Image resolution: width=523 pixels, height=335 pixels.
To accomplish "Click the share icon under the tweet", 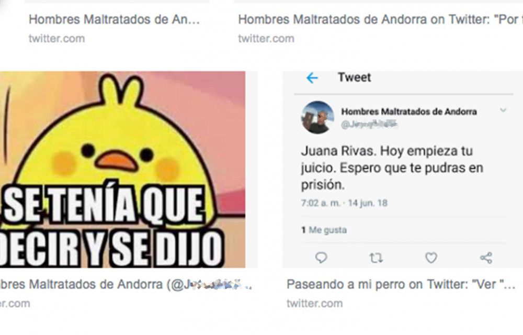I will pos(486,258).
